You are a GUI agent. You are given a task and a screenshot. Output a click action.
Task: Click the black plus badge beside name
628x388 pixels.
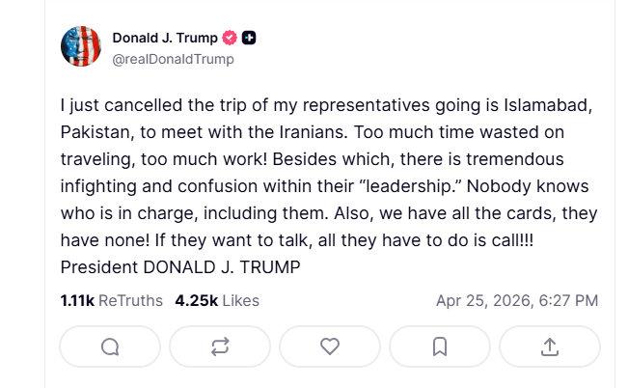(249, 39)
